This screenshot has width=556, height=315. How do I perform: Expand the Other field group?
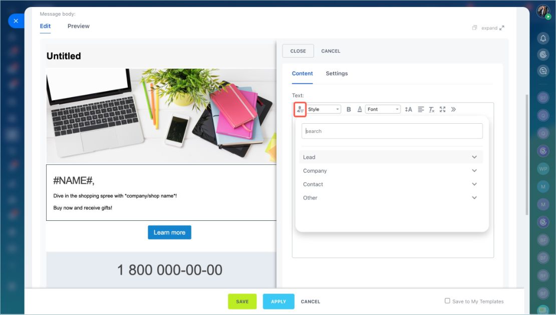(391, 198)
